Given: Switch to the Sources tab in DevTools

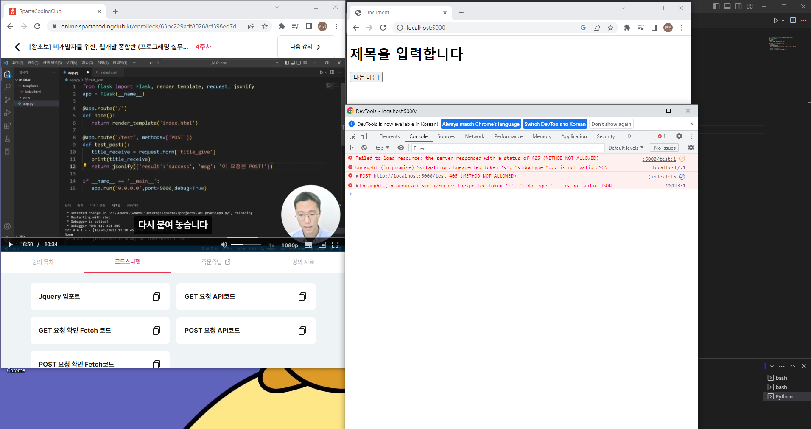Looking at the screenshot, I should (446, 136).
